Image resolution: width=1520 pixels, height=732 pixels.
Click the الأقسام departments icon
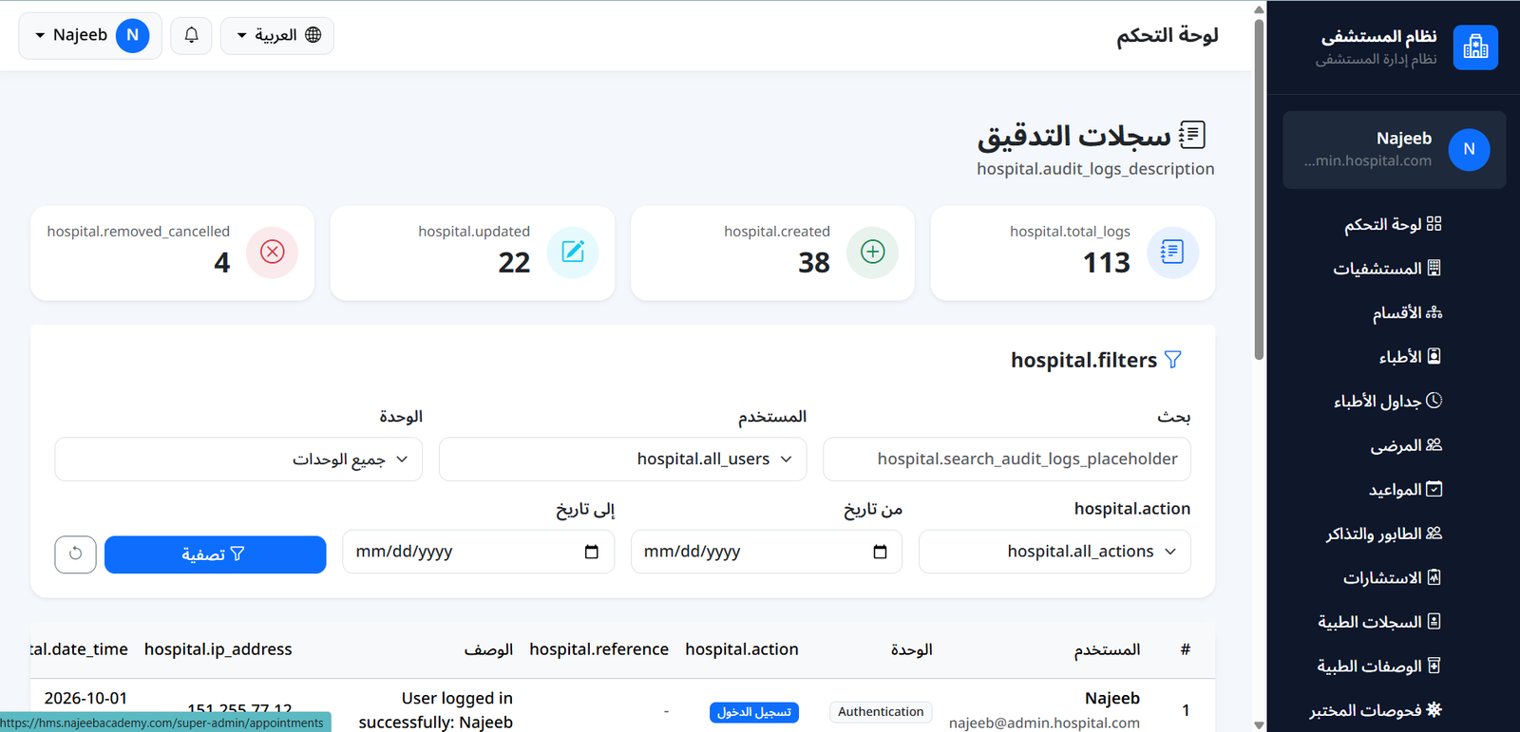click(1434, 312)
